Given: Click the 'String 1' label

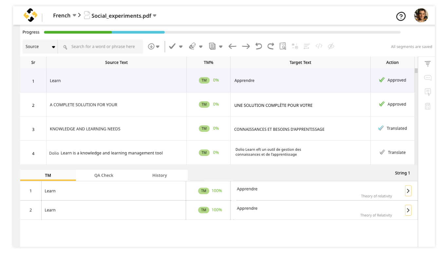Looking at the screenshot, I should tap(402, 173).
